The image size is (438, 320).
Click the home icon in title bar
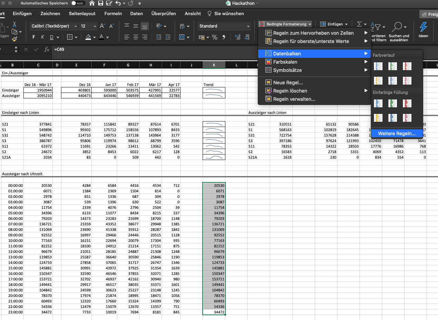(92, 3)
